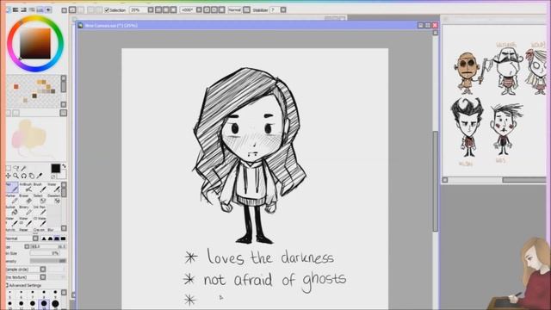Choose the Bucket fill tool

[12, 210]
